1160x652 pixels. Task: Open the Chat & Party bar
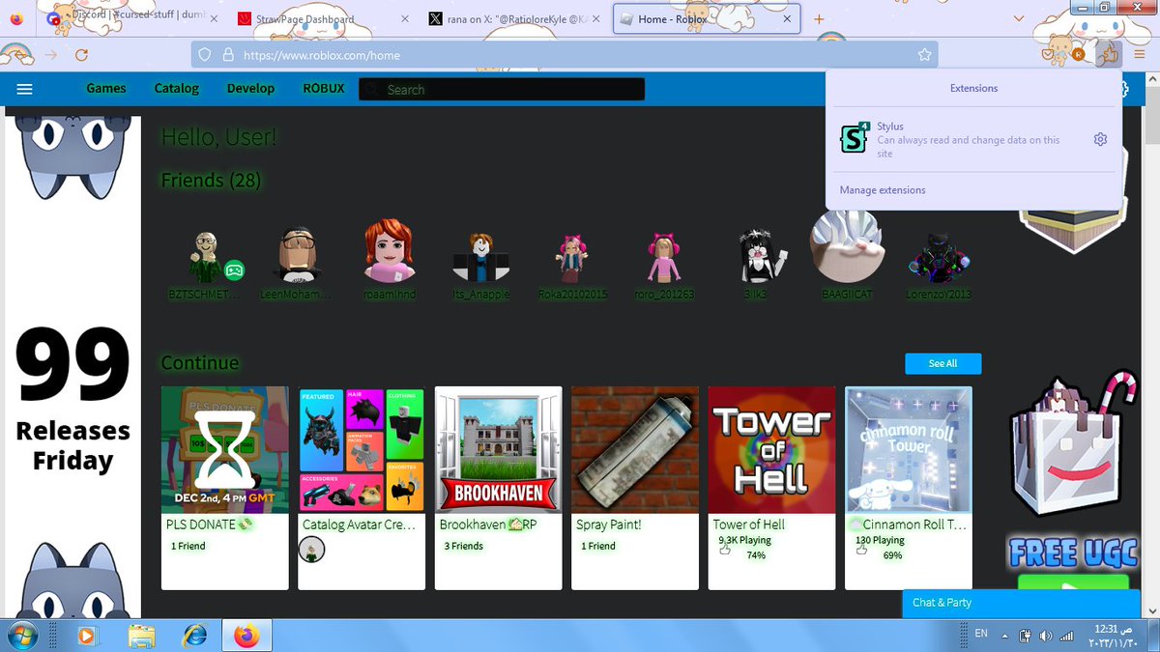(x=1021, y=602)
